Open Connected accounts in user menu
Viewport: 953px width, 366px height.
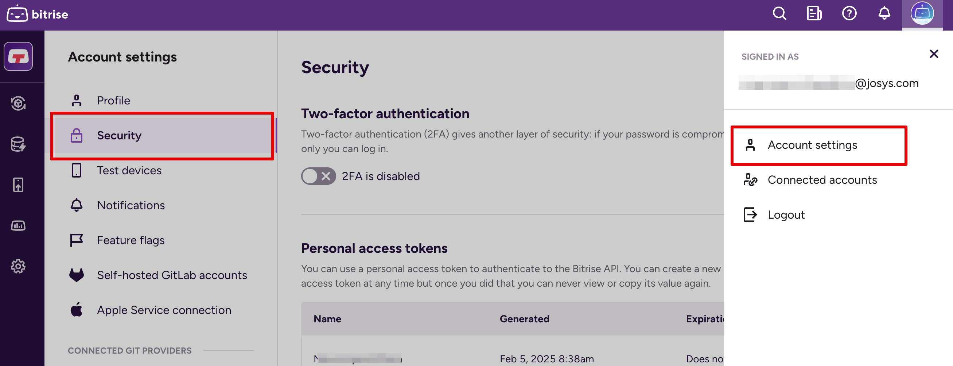822,180
